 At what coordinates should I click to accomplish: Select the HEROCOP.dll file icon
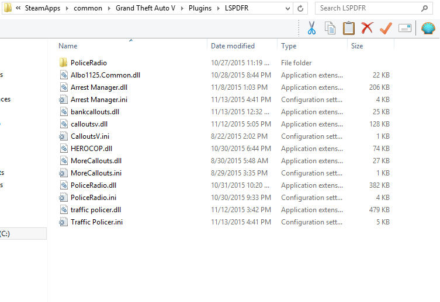(64, 148)
